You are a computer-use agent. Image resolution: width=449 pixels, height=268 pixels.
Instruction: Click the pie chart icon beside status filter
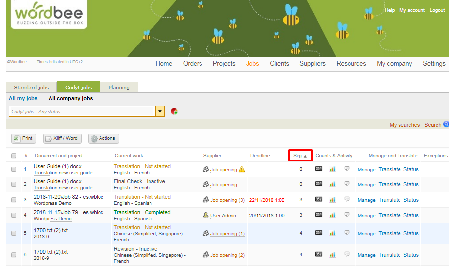(x=174, y=111)
